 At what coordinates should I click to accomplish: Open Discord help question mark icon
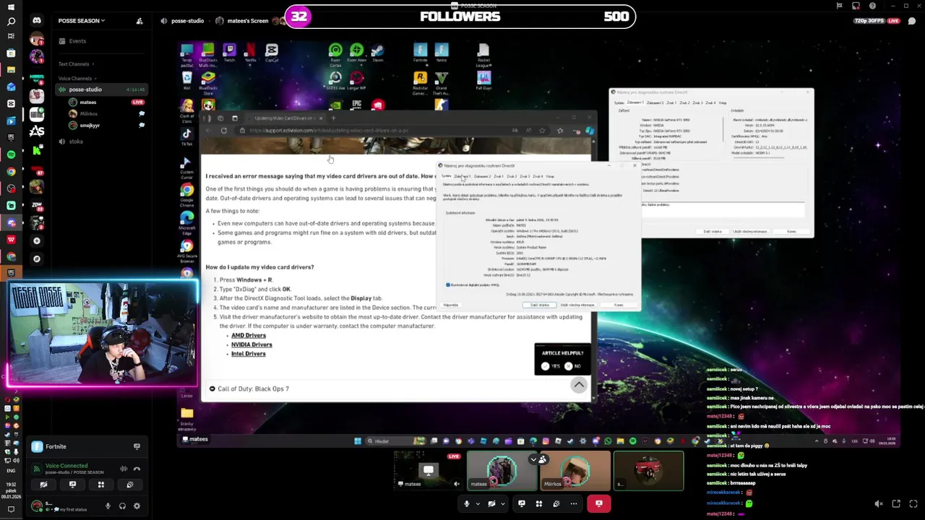tap(872, 6)
